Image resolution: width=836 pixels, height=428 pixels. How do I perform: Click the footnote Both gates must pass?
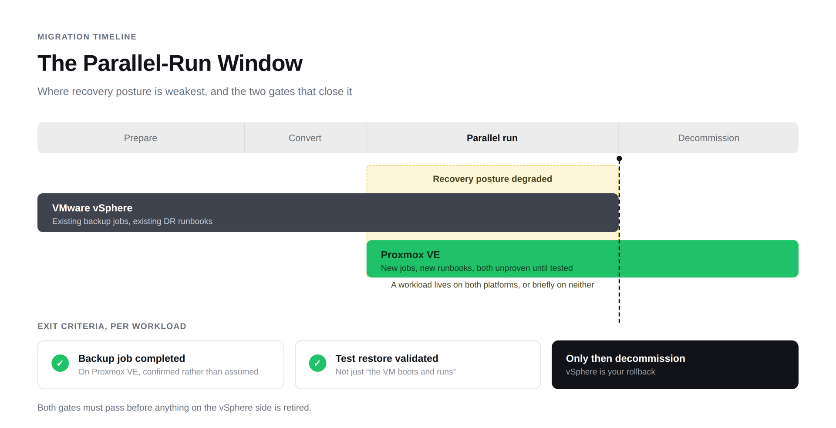click(174, 408)
